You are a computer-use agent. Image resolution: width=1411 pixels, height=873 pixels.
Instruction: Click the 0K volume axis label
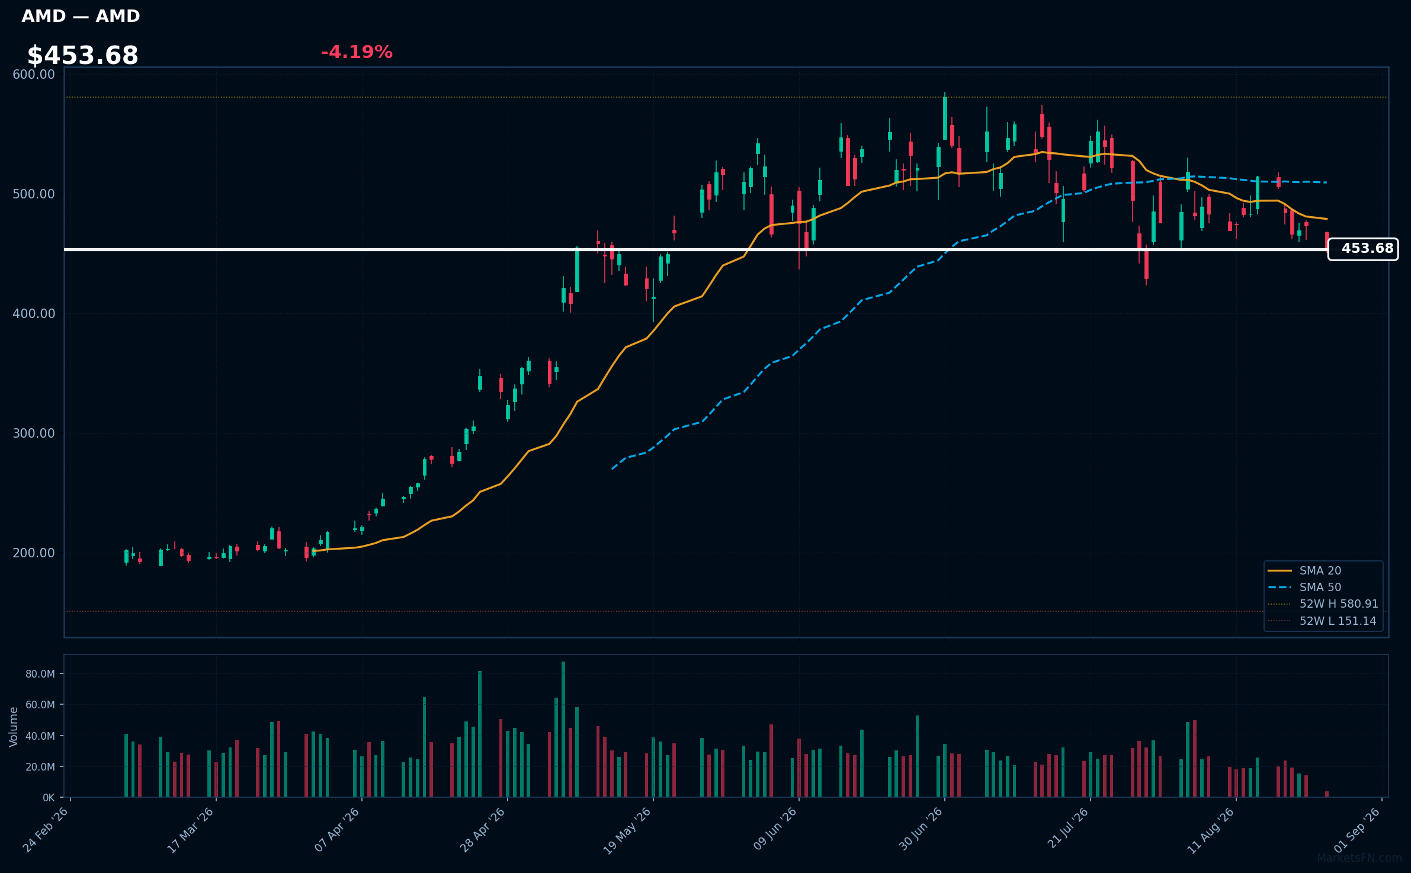click(49, 798)
